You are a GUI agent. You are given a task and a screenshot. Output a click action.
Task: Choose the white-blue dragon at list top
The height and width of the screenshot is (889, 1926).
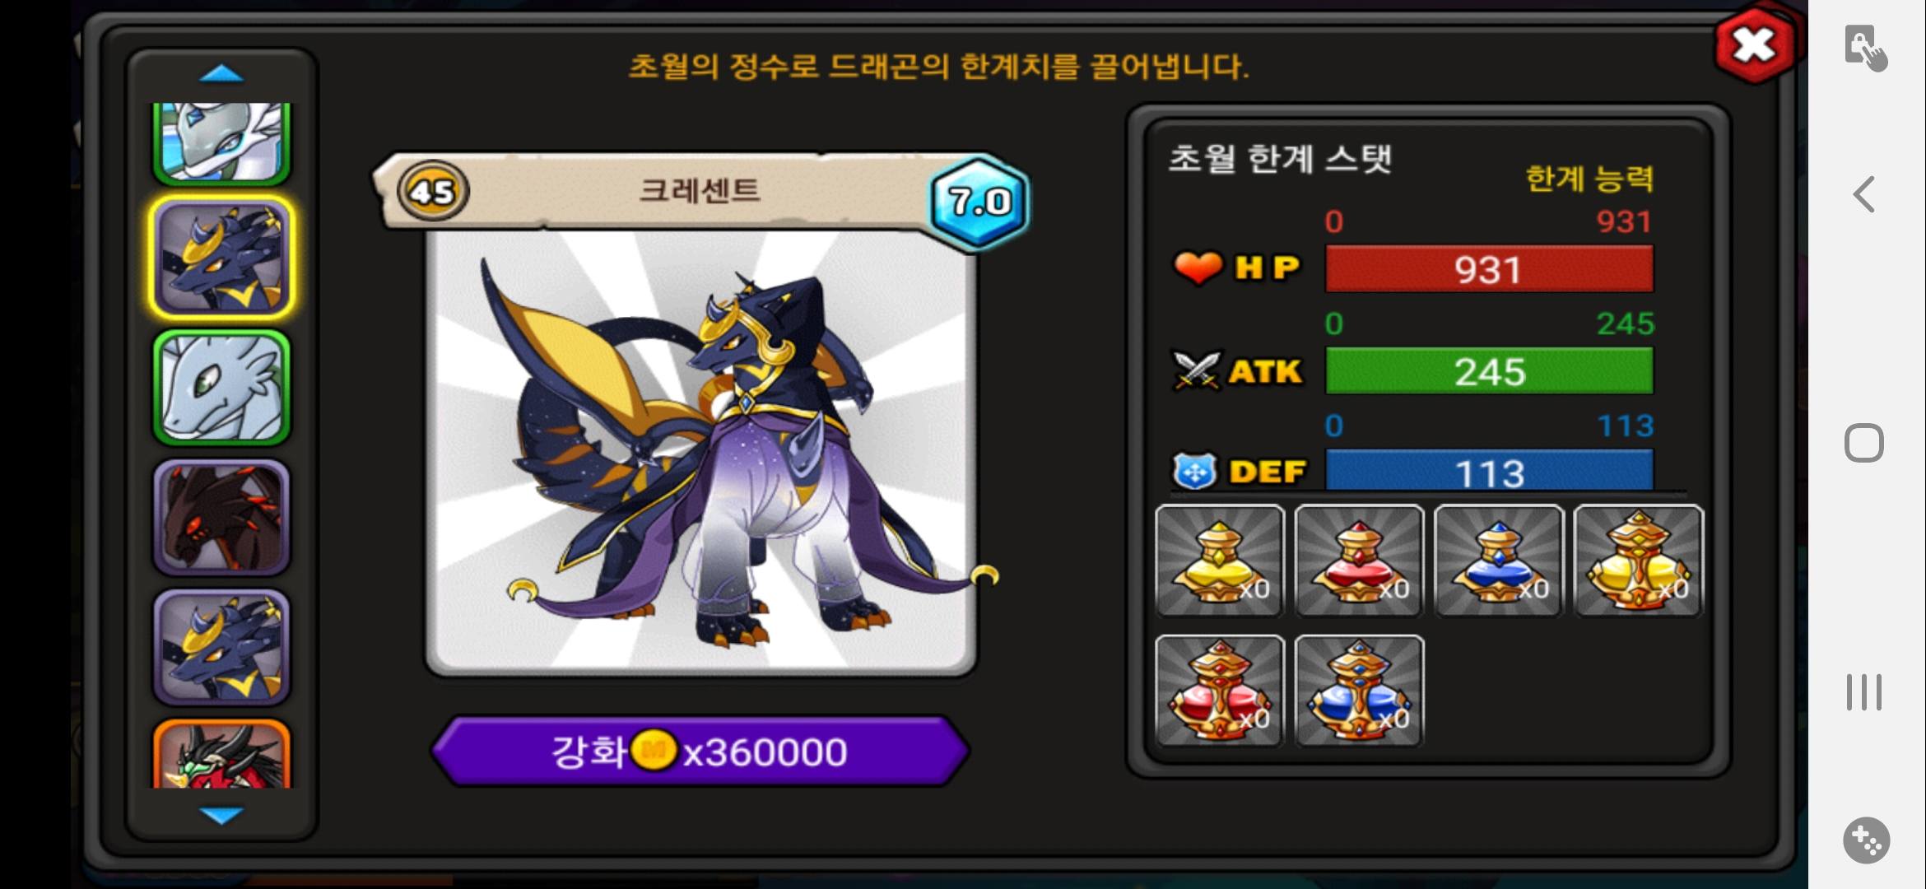point(221,142)
